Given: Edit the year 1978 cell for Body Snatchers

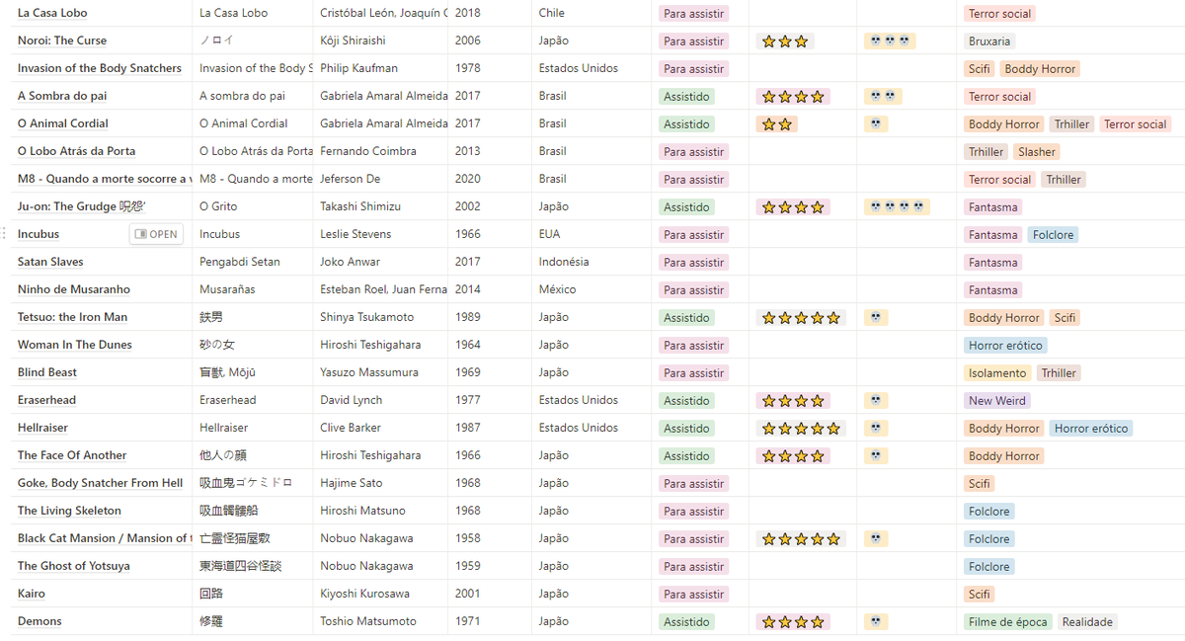Looking at the screenshot, I should click(x=468, y=68).
